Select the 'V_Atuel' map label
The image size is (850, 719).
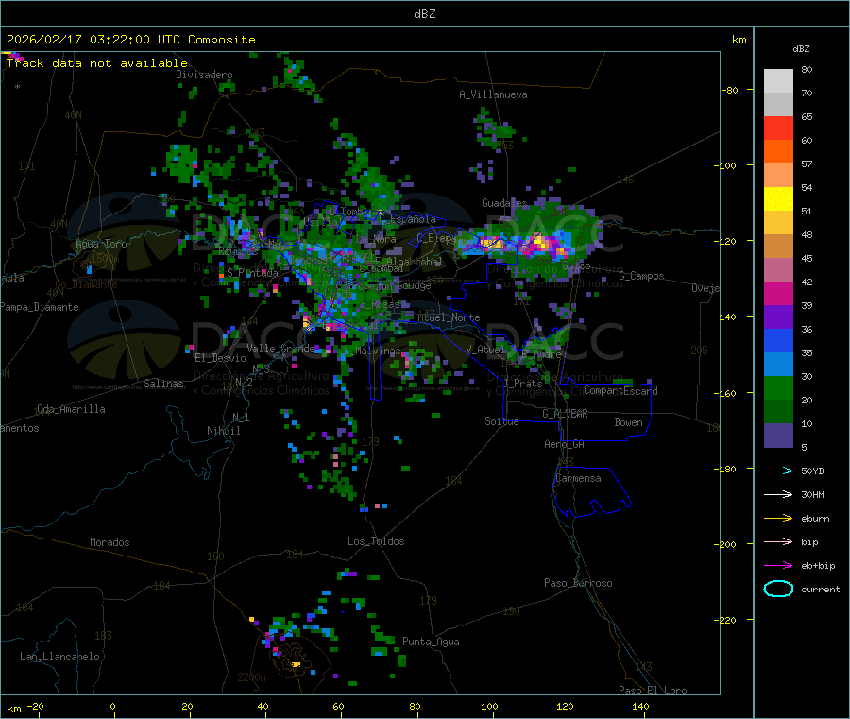[x=485, y=350]
